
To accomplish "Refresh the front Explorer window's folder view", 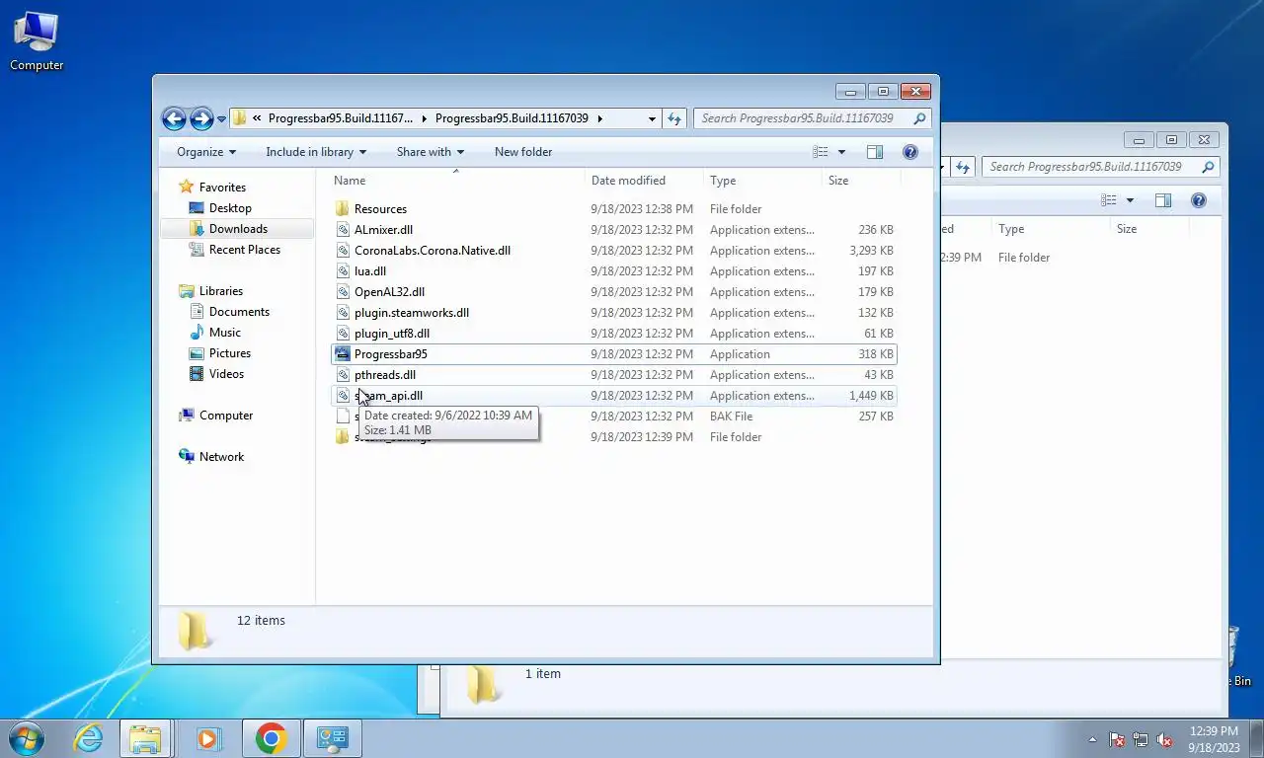I will tap(674, 118).
